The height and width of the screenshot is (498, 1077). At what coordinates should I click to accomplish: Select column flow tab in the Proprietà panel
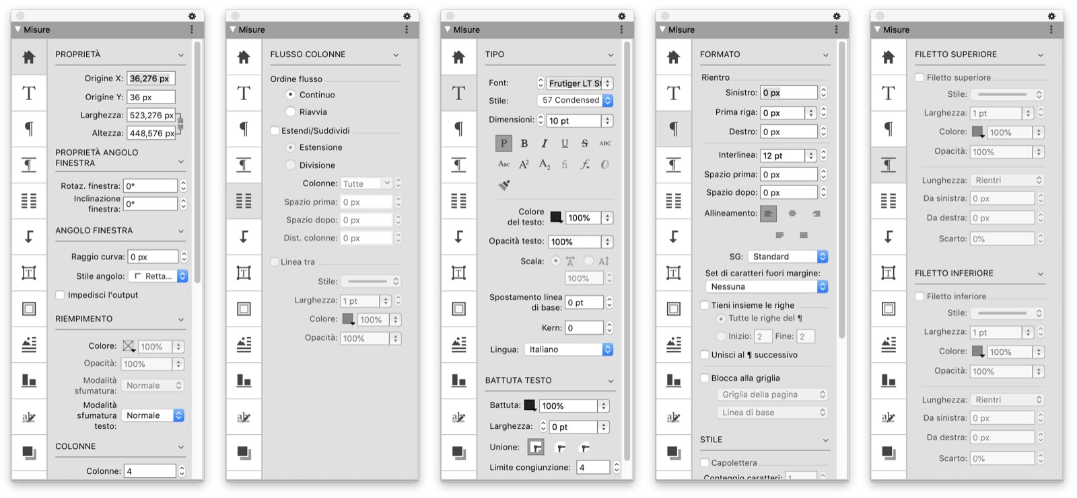(29, 200)
